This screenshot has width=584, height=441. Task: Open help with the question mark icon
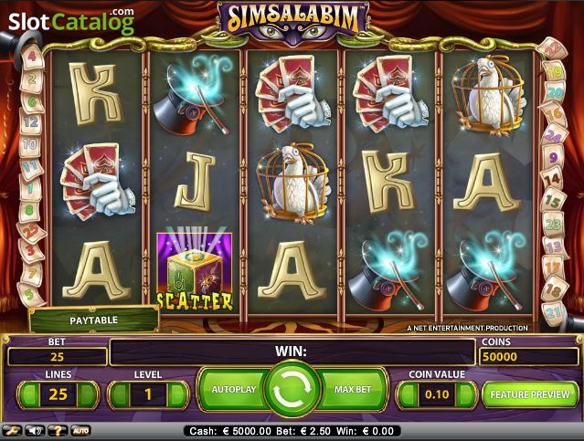(58, 431)
